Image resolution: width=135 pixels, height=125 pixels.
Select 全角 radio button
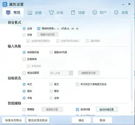tap(51, 98)
